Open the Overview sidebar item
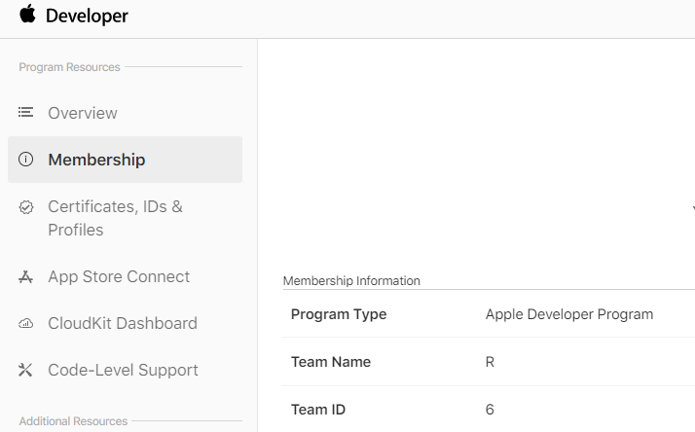This screenshot has width=695, height=432. pos(83,113)
